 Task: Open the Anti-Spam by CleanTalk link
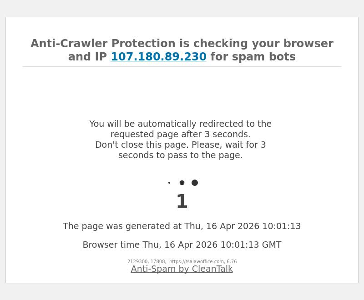tap(182, 269)
